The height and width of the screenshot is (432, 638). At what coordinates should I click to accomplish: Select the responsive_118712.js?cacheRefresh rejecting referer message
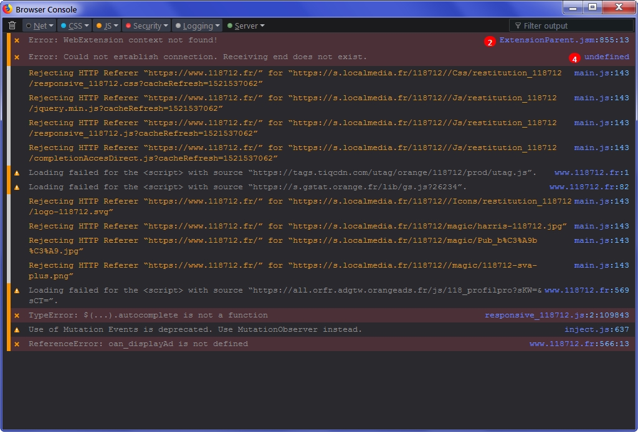(293, 128)
